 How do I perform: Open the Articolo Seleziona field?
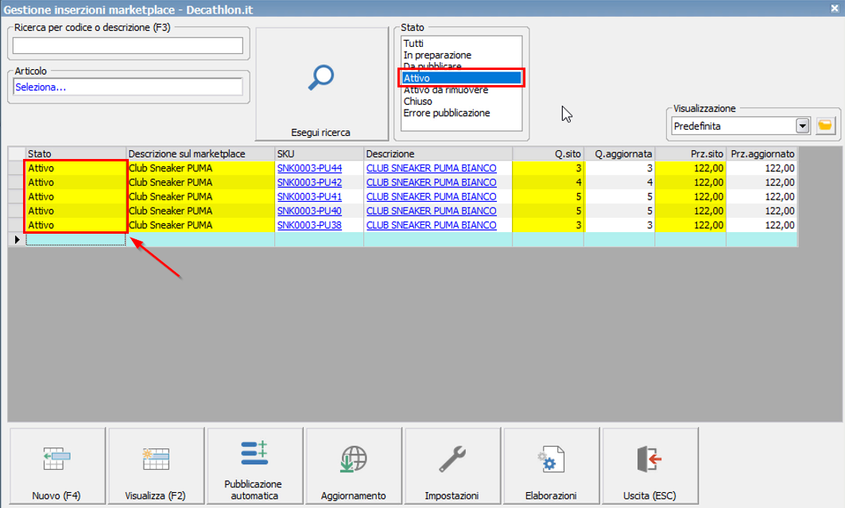[127, 87]
